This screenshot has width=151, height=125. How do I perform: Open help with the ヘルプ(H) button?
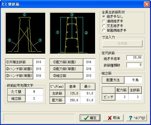coord(136,118)
